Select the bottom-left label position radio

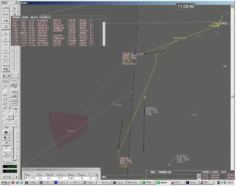point(3,122)
